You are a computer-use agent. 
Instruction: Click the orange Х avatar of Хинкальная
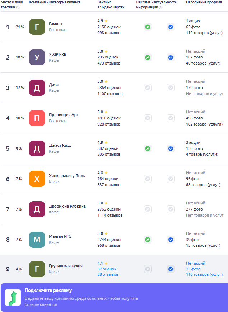coord(37,179)
